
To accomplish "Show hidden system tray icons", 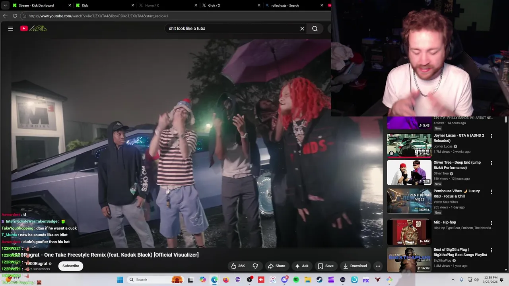I will (x=453, y=280).
